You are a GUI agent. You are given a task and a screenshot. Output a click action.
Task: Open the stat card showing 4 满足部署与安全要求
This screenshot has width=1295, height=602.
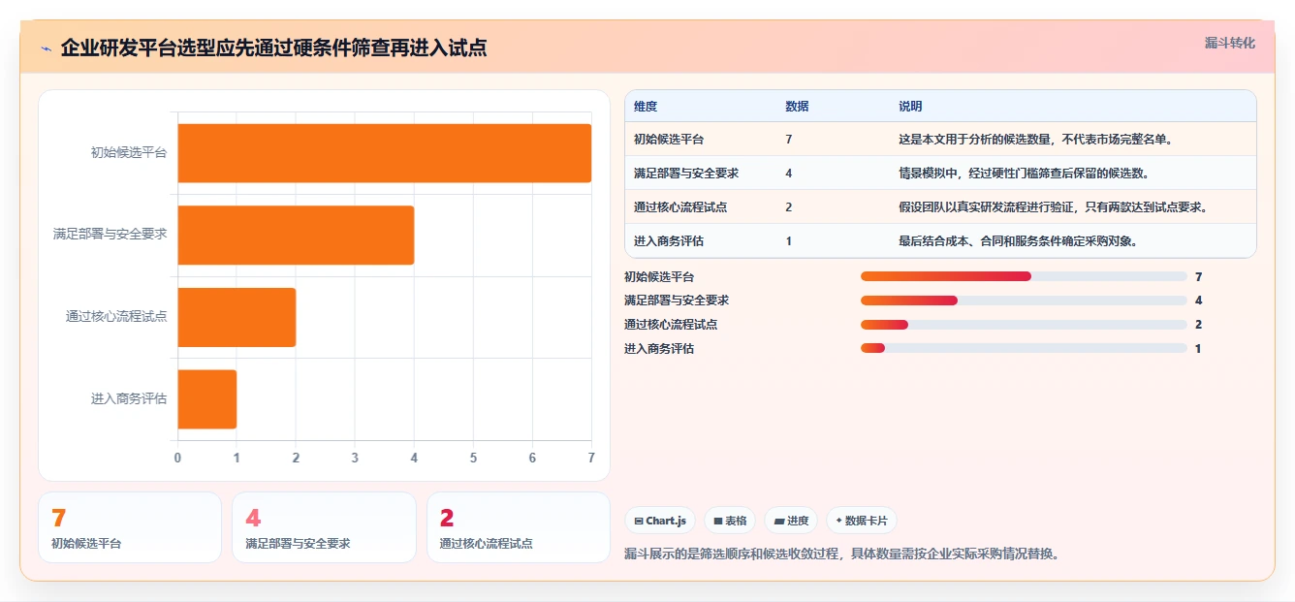tap(324, 527)
